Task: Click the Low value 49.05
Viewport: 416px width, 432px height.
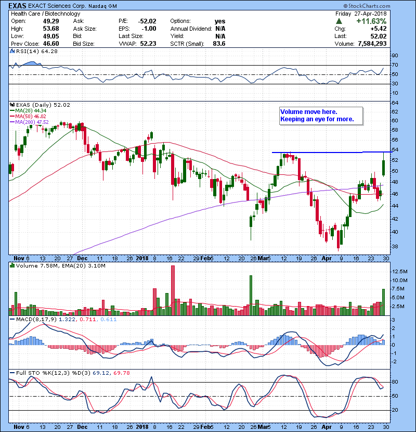Action: coord(50,36)
